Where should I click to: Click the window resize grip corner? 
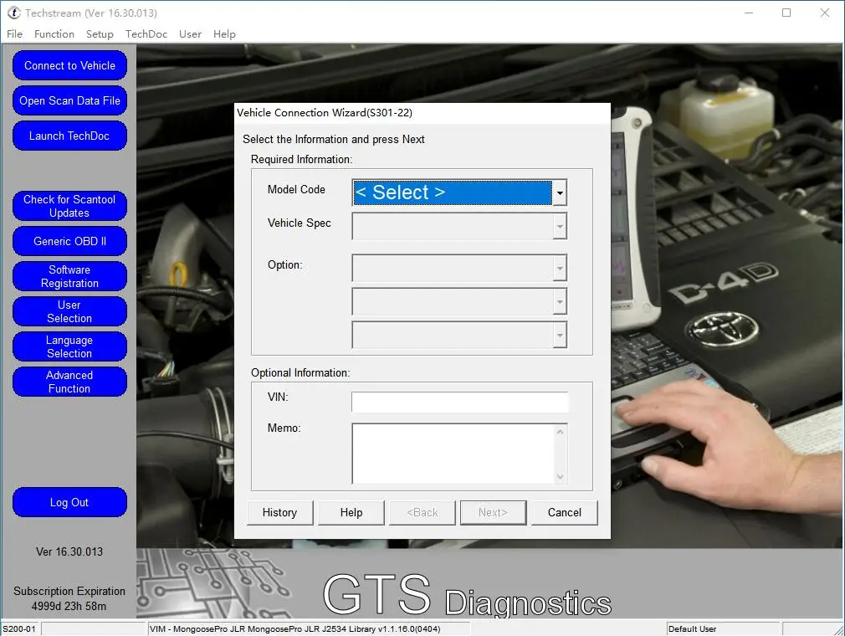(x=839, y=630)
